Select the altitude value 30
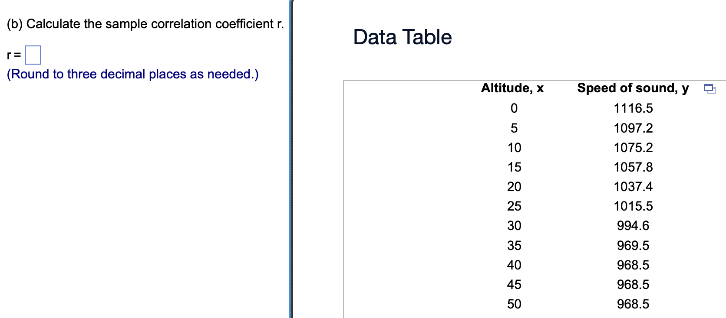The height and width of the screenshot is (318, 726). click(514, 226)
